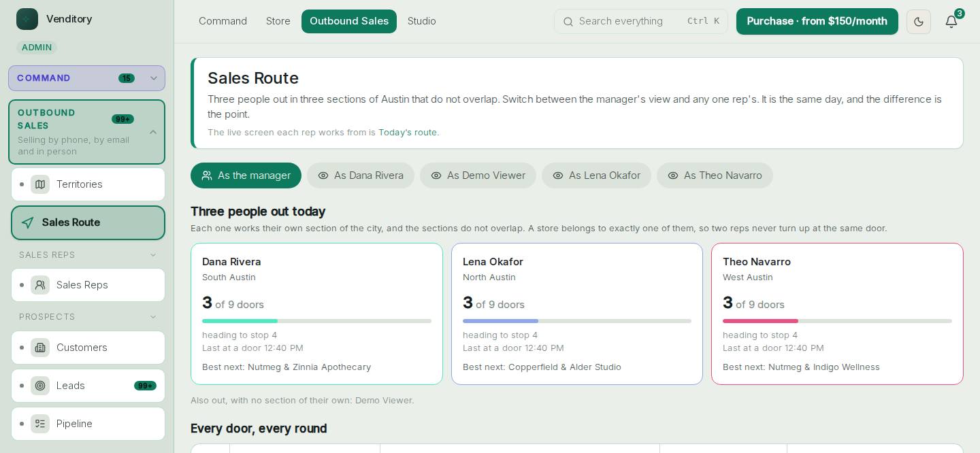Collapse the Sales Reps group chevron
This screenshot has height=453, width=980.
point(153,255)
